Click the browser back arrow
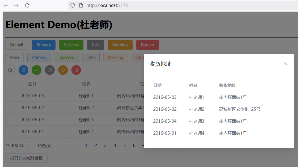This screenshot has height=167, width=298. 6,5
